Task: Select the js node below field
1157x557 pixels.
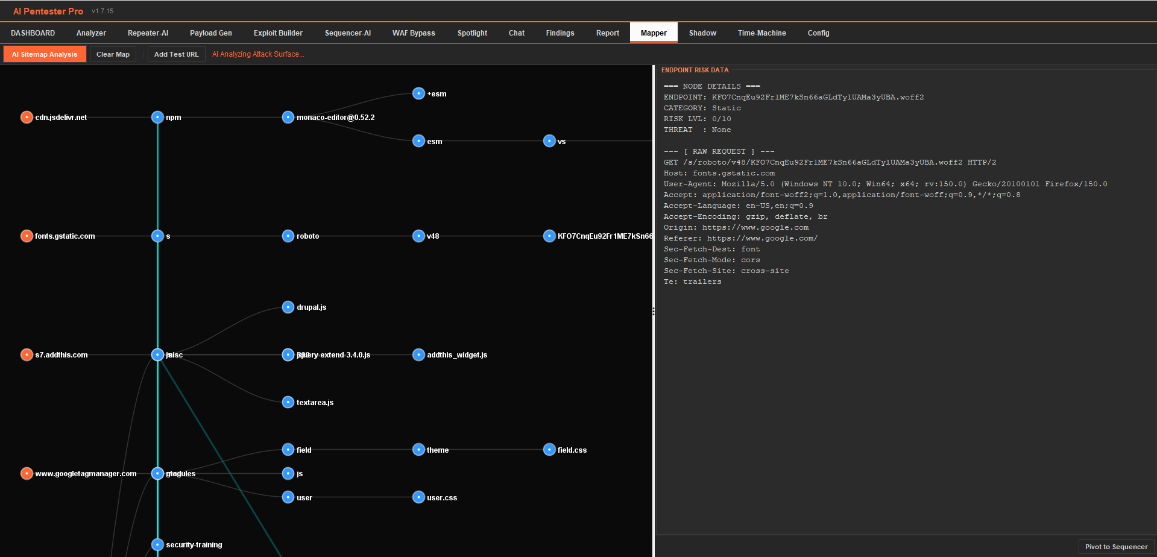Action: click(x=288, y=473)
